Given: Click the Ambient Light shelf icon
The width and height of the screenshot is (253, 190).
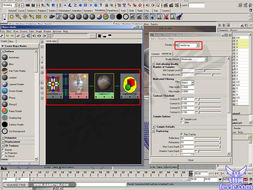Looking at the screenshot, I should pyautogui.click(x=11, y=17).
